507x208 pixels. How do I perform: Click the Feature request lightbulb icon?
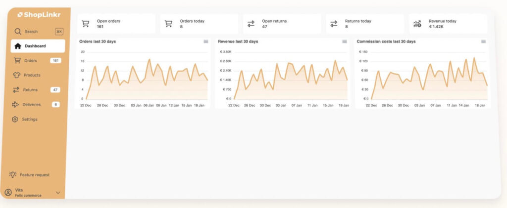[x=13, y=174]
